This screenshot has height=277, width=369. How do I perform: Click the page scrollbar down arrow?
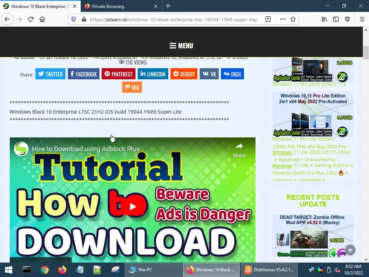point(366,260)
